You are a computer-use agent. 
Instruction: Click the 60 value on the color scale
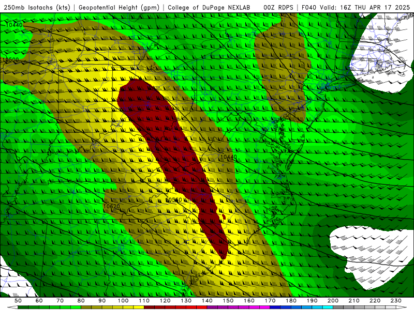39,301
